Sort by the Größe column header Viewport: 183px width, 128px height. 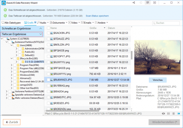(97, 28)
